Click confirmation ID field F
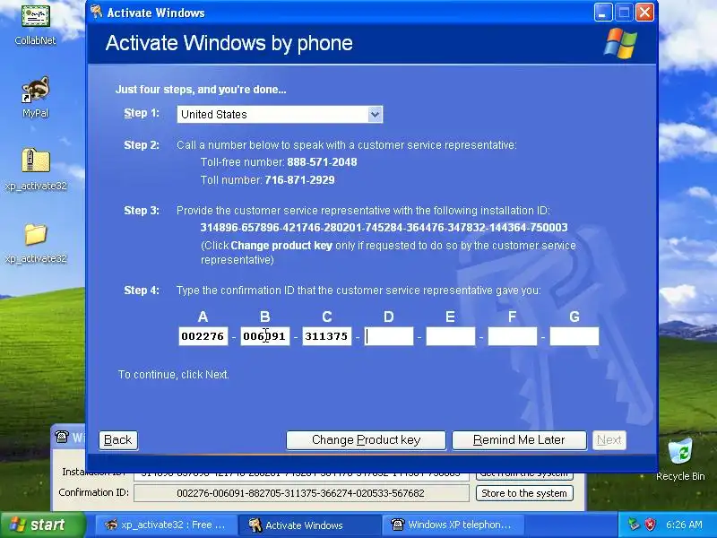The height and width of the screenshot is (538, 717). tap(512, 336)
